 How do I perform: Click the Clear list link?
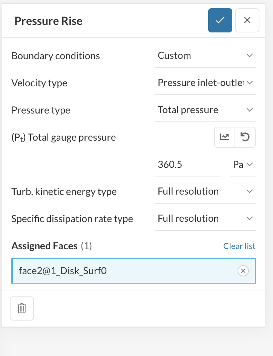click(239, 246)
